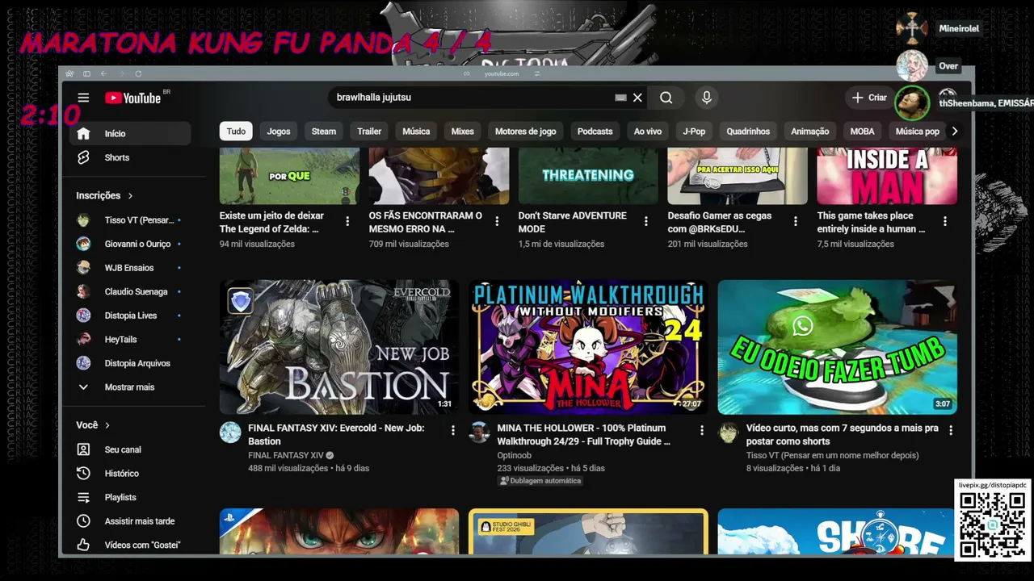The height and width of the screenshot is (581, 1034).
Task: Show more chips with the right arrow
Action: pos(954,131)
